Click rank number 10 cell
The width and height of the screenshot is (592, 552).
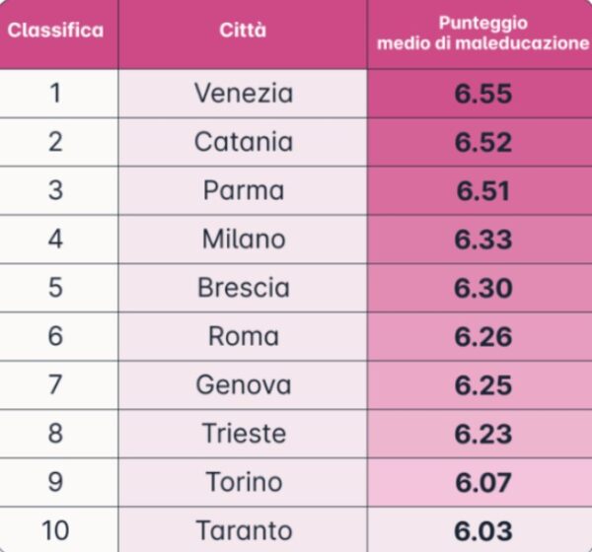coord(55,530)
